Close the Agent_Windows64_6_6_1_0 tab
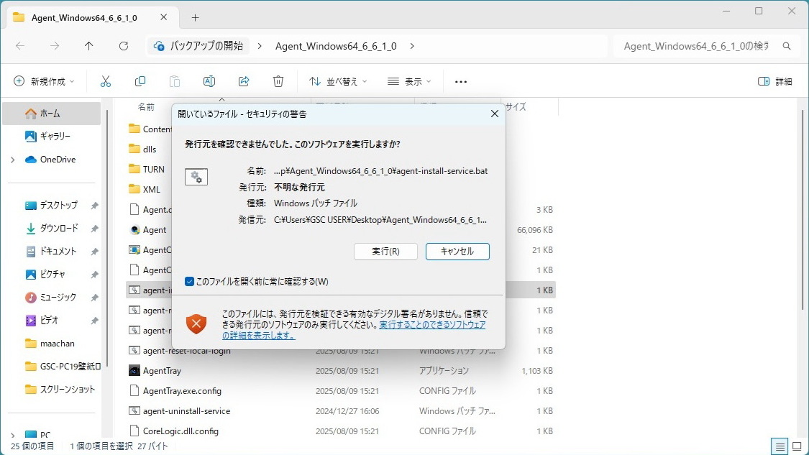 (x=163, y=17)
